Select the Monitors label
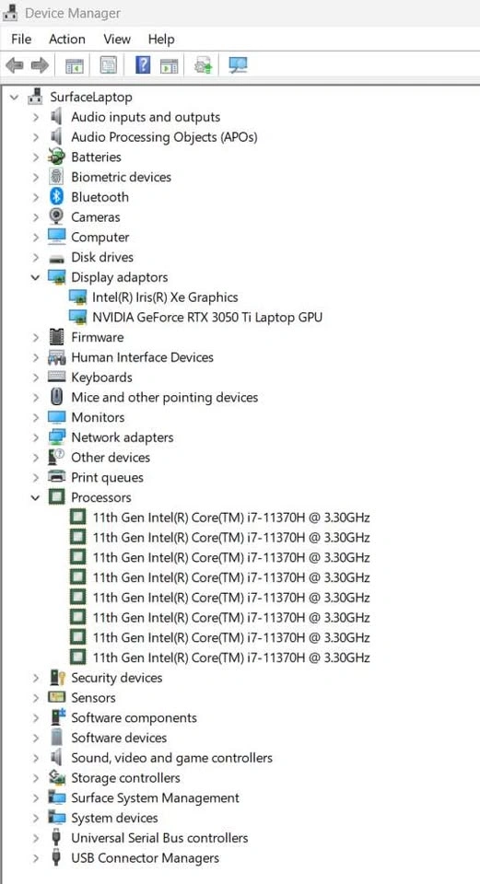480x884 pixels. pos(98,417)
